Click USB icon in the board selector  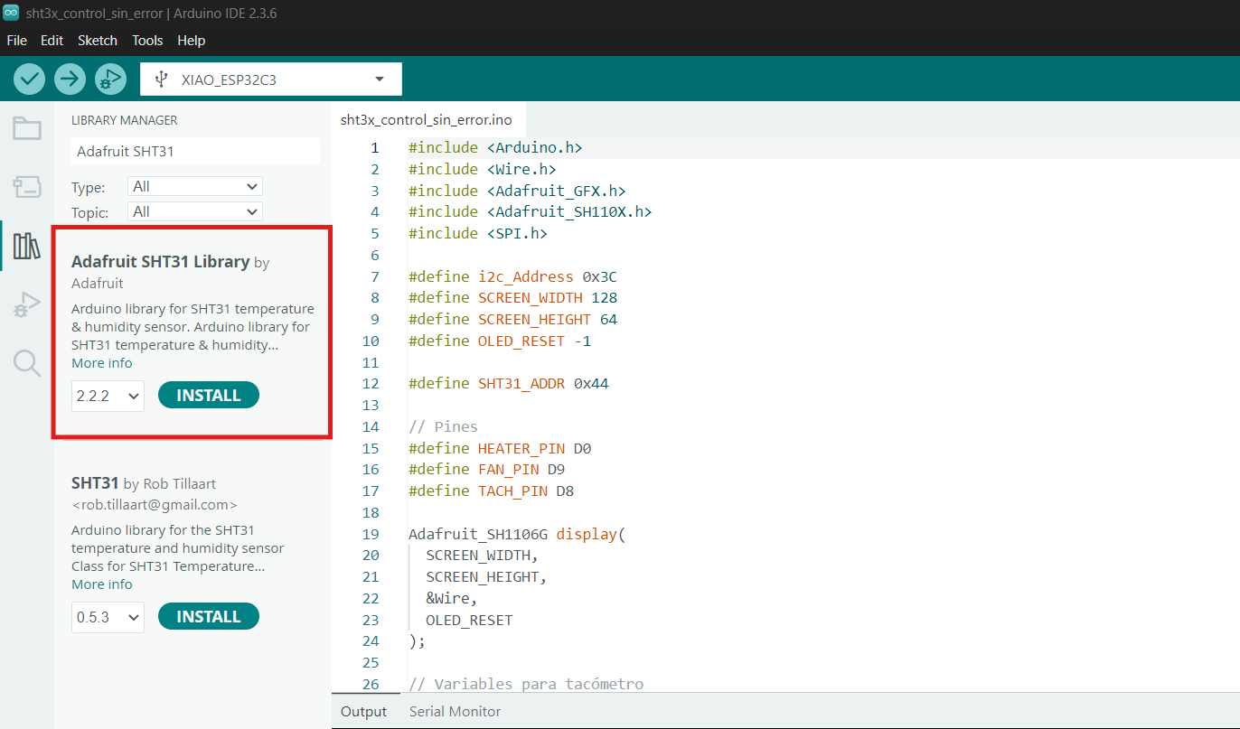click(161, 79)
